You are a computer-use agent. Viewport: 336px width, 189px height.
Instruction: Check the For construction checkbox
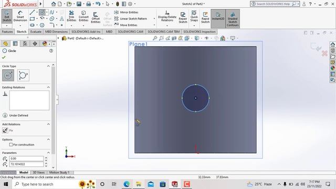(11, 145)
